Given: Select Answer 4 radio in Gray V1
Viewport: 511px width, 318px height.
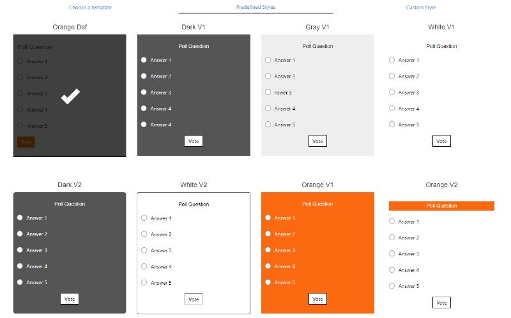Looking at the screenshot, I should (x=268, y=108).
